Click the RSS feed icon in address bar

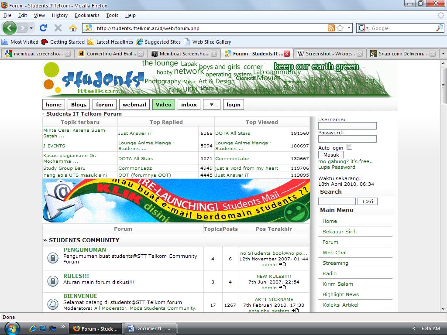[331, 28]
